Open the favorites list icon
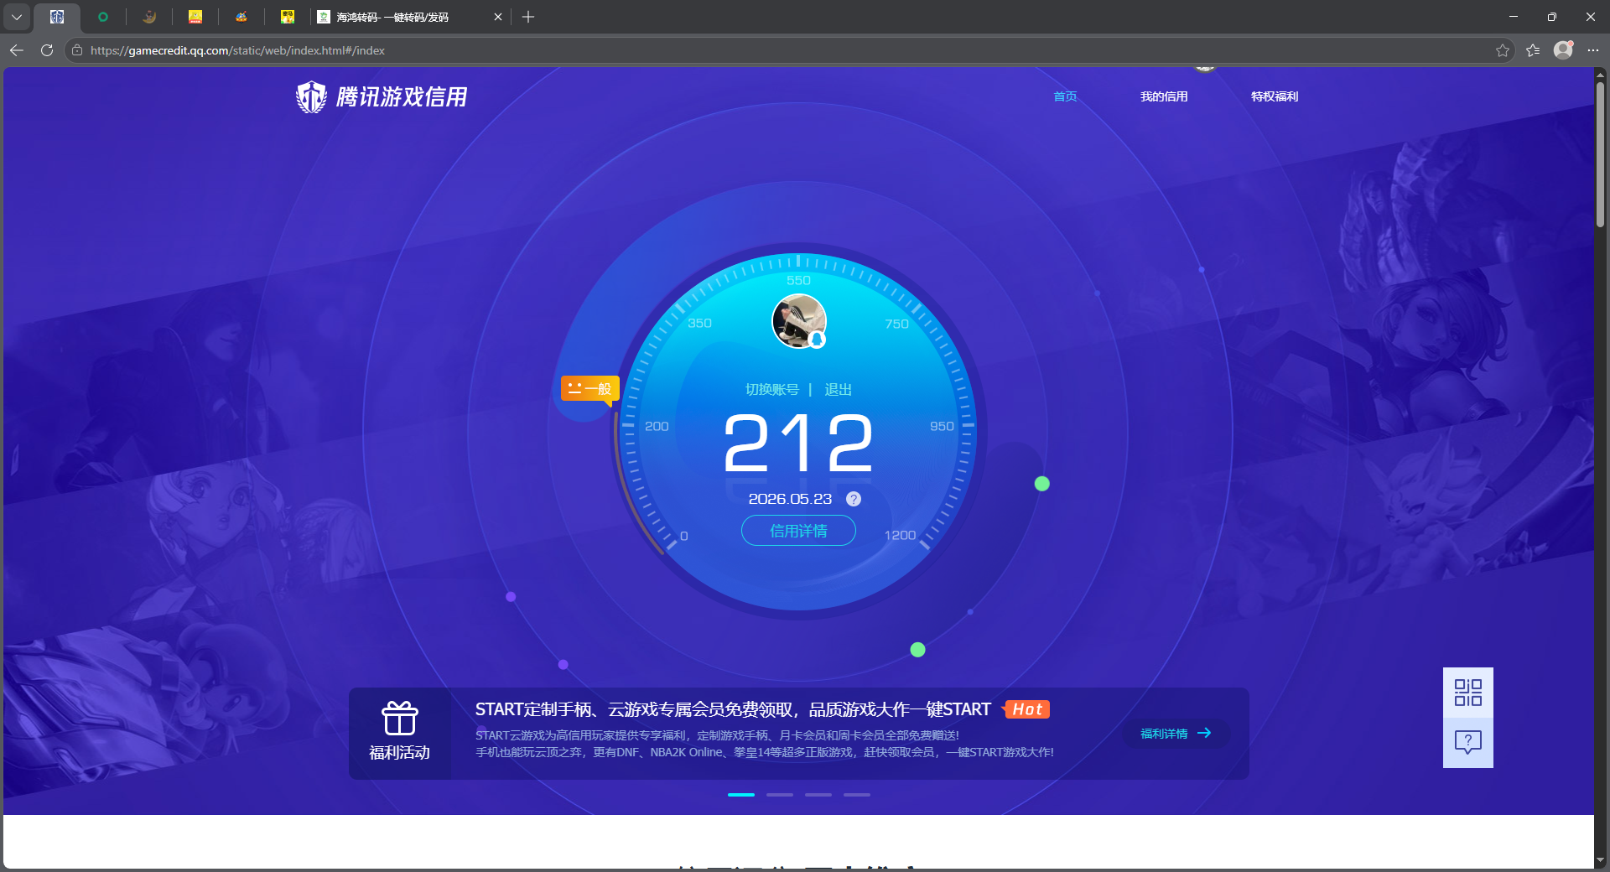The height and width of the screenshot is (872, 1610). [x=1533, y=50]
